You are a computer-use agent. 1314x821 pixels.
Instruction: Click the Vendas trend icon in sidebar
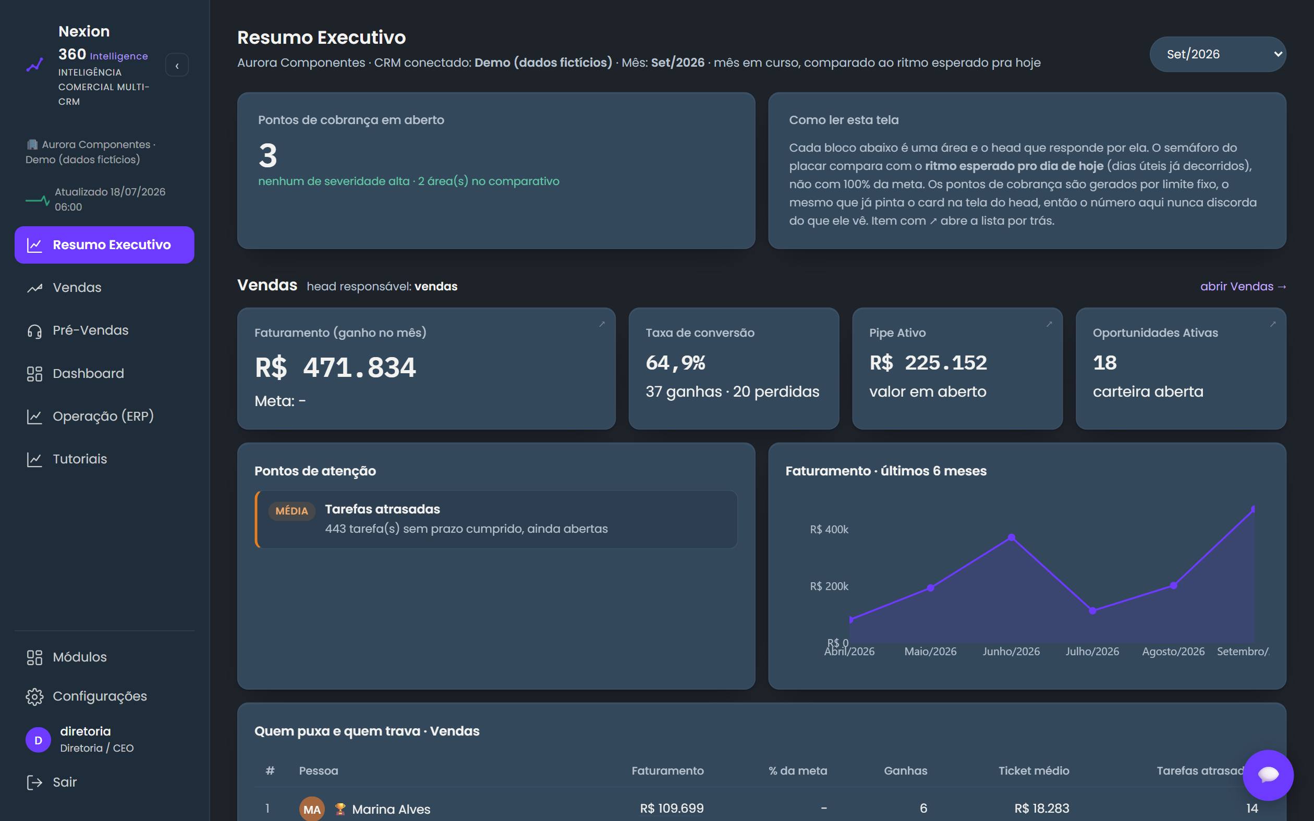35,288
